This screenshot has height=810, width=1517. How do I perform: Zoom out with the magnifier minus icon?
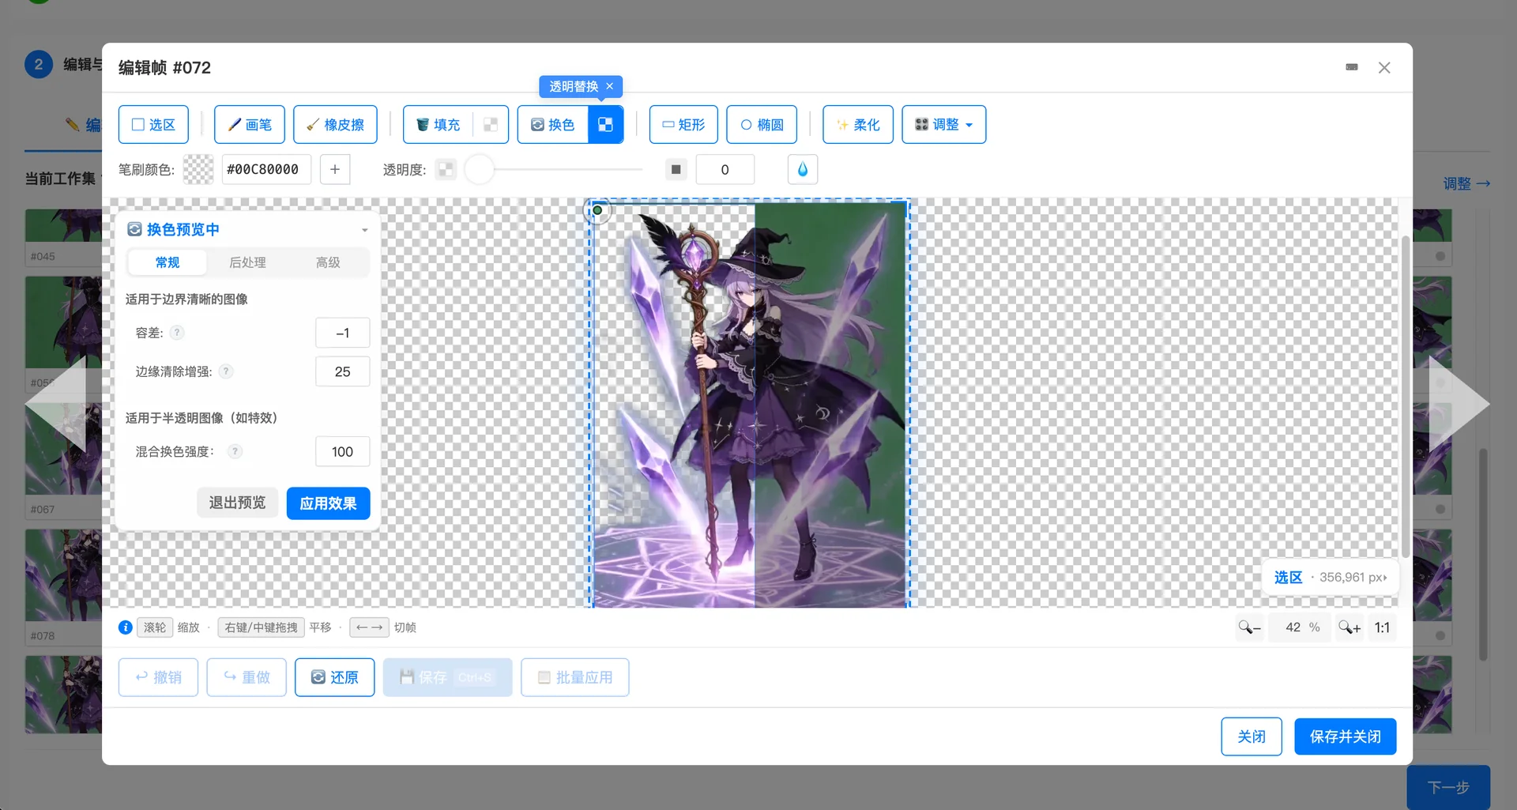coord(1249,627)
